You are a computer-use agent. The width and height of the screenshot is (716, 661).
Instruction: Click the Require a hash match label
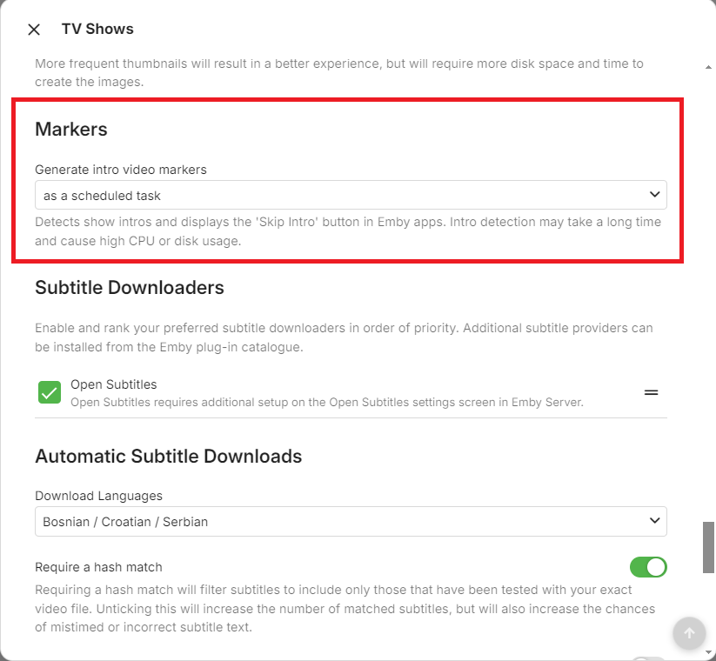click(98, 567)
